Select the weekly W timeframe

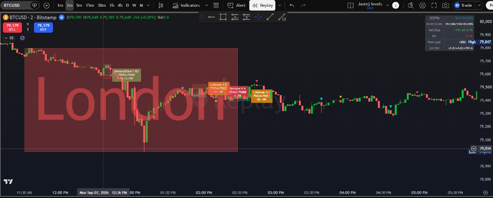[134, 5]
